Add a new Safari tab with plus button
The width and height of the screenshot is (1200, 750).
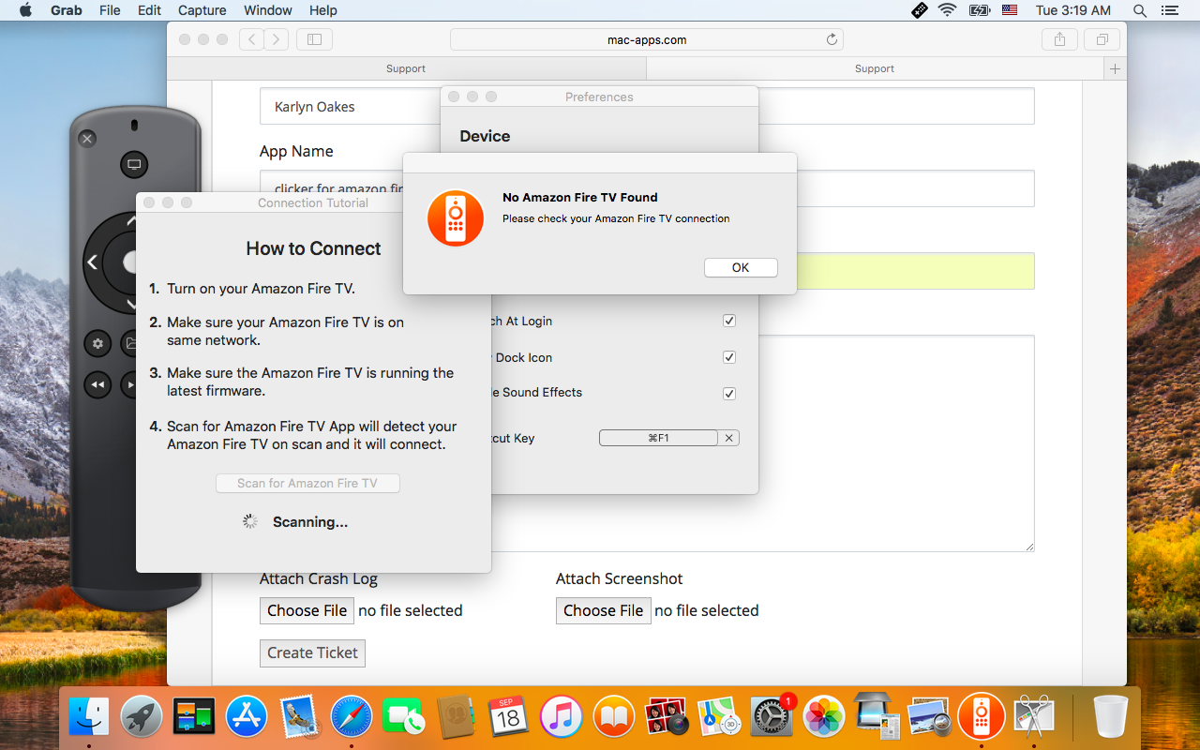point(1115,68)
